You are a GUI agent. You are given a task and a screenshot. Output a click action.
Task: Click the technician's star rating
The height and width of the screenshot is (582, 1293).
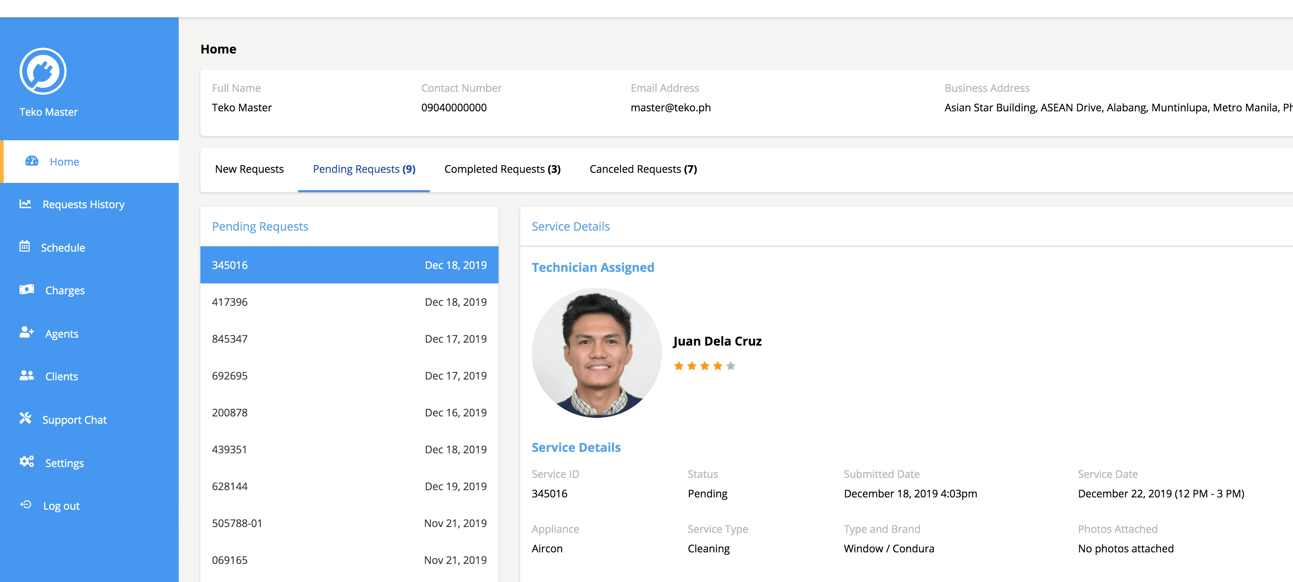click(704, 366)
